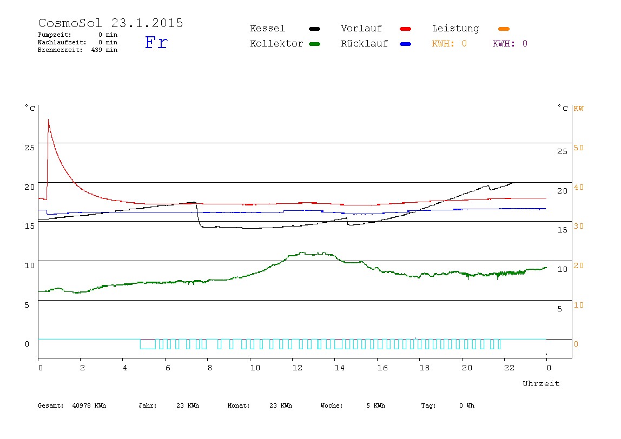Select the blue Rücklauf legend swatch
The image size is (621, 439).
click(406, 44)
